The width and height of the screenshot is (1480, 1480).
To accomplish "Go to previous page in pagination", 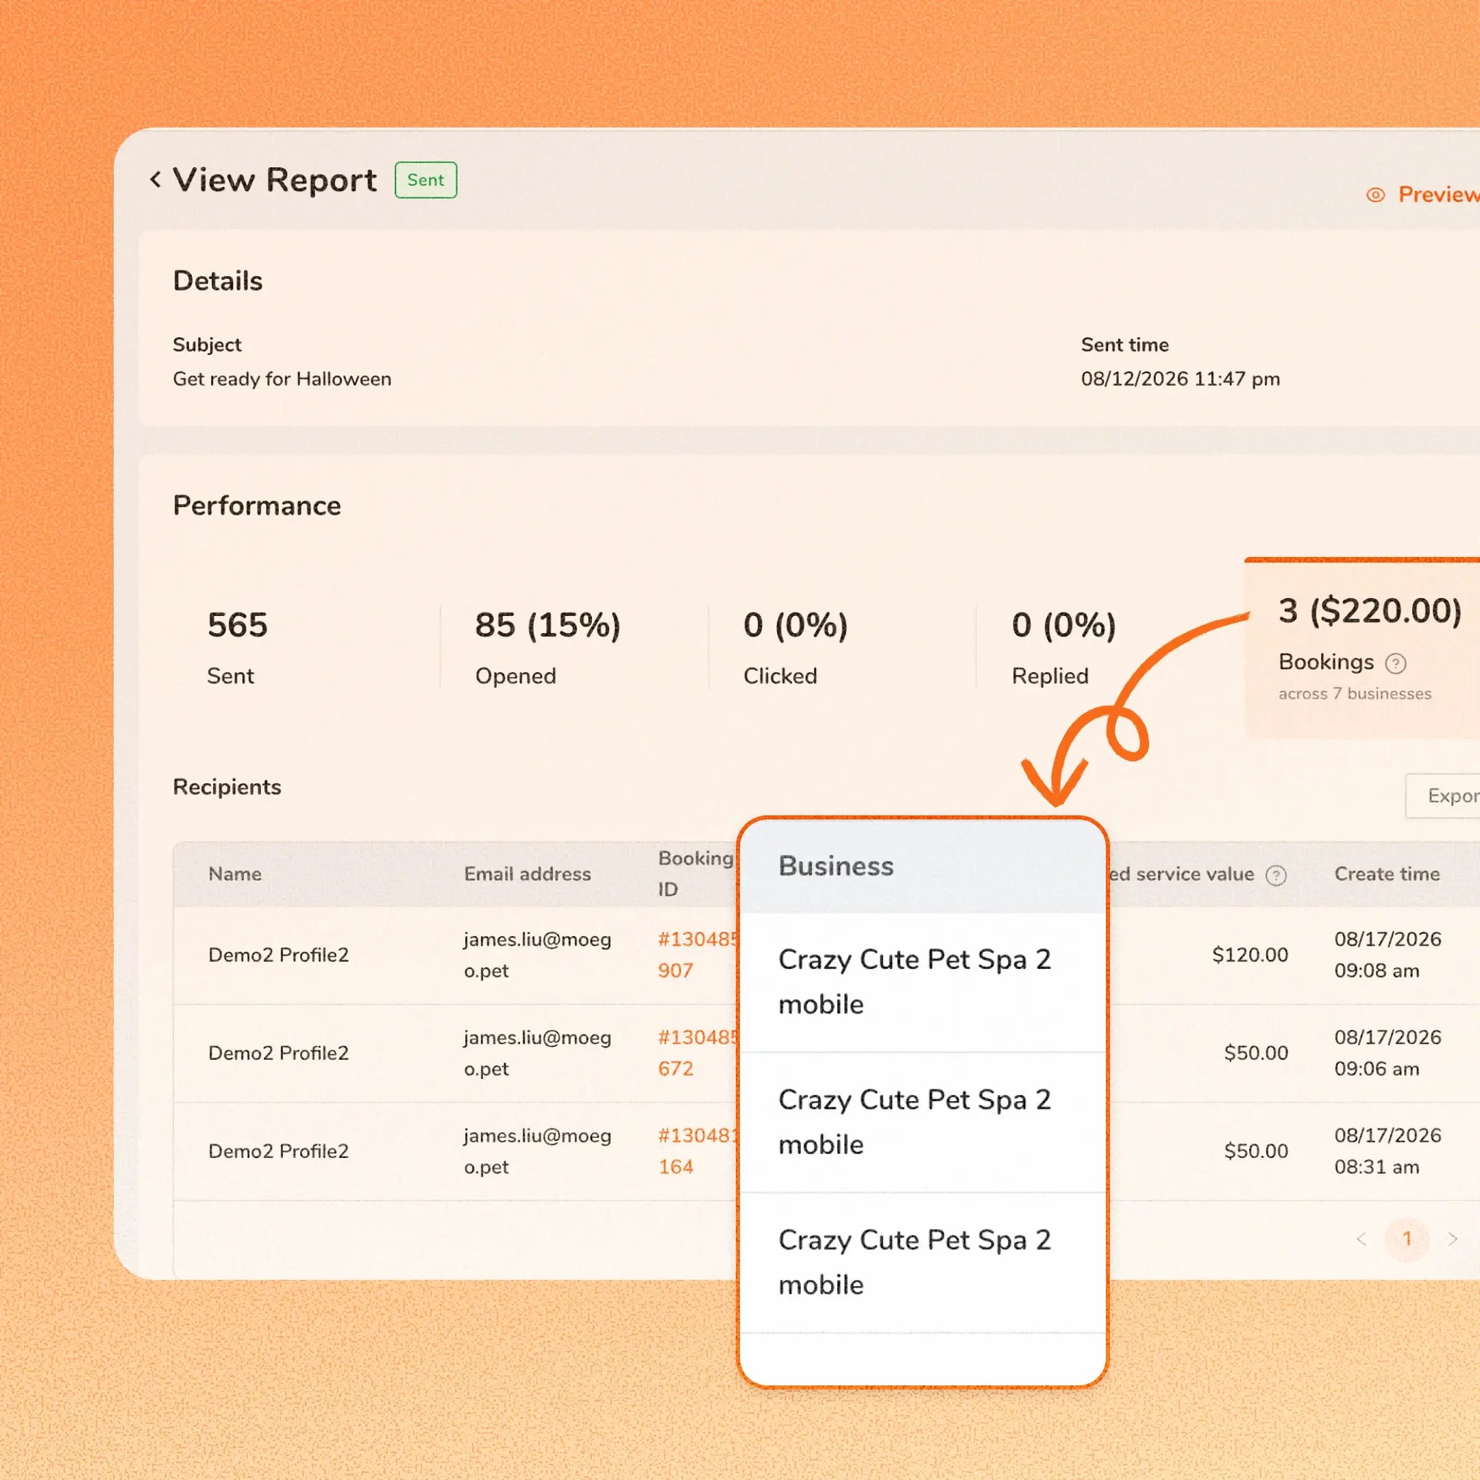I will pyautogui.click(x=1361, y=1239).
